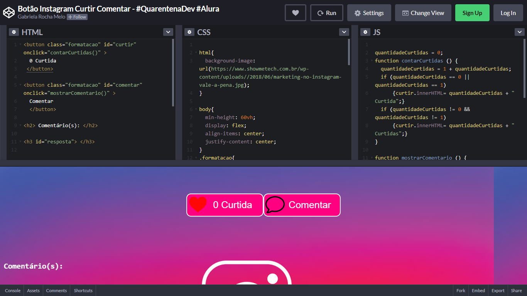Open CSS editor settings gear

coord(189,32)
